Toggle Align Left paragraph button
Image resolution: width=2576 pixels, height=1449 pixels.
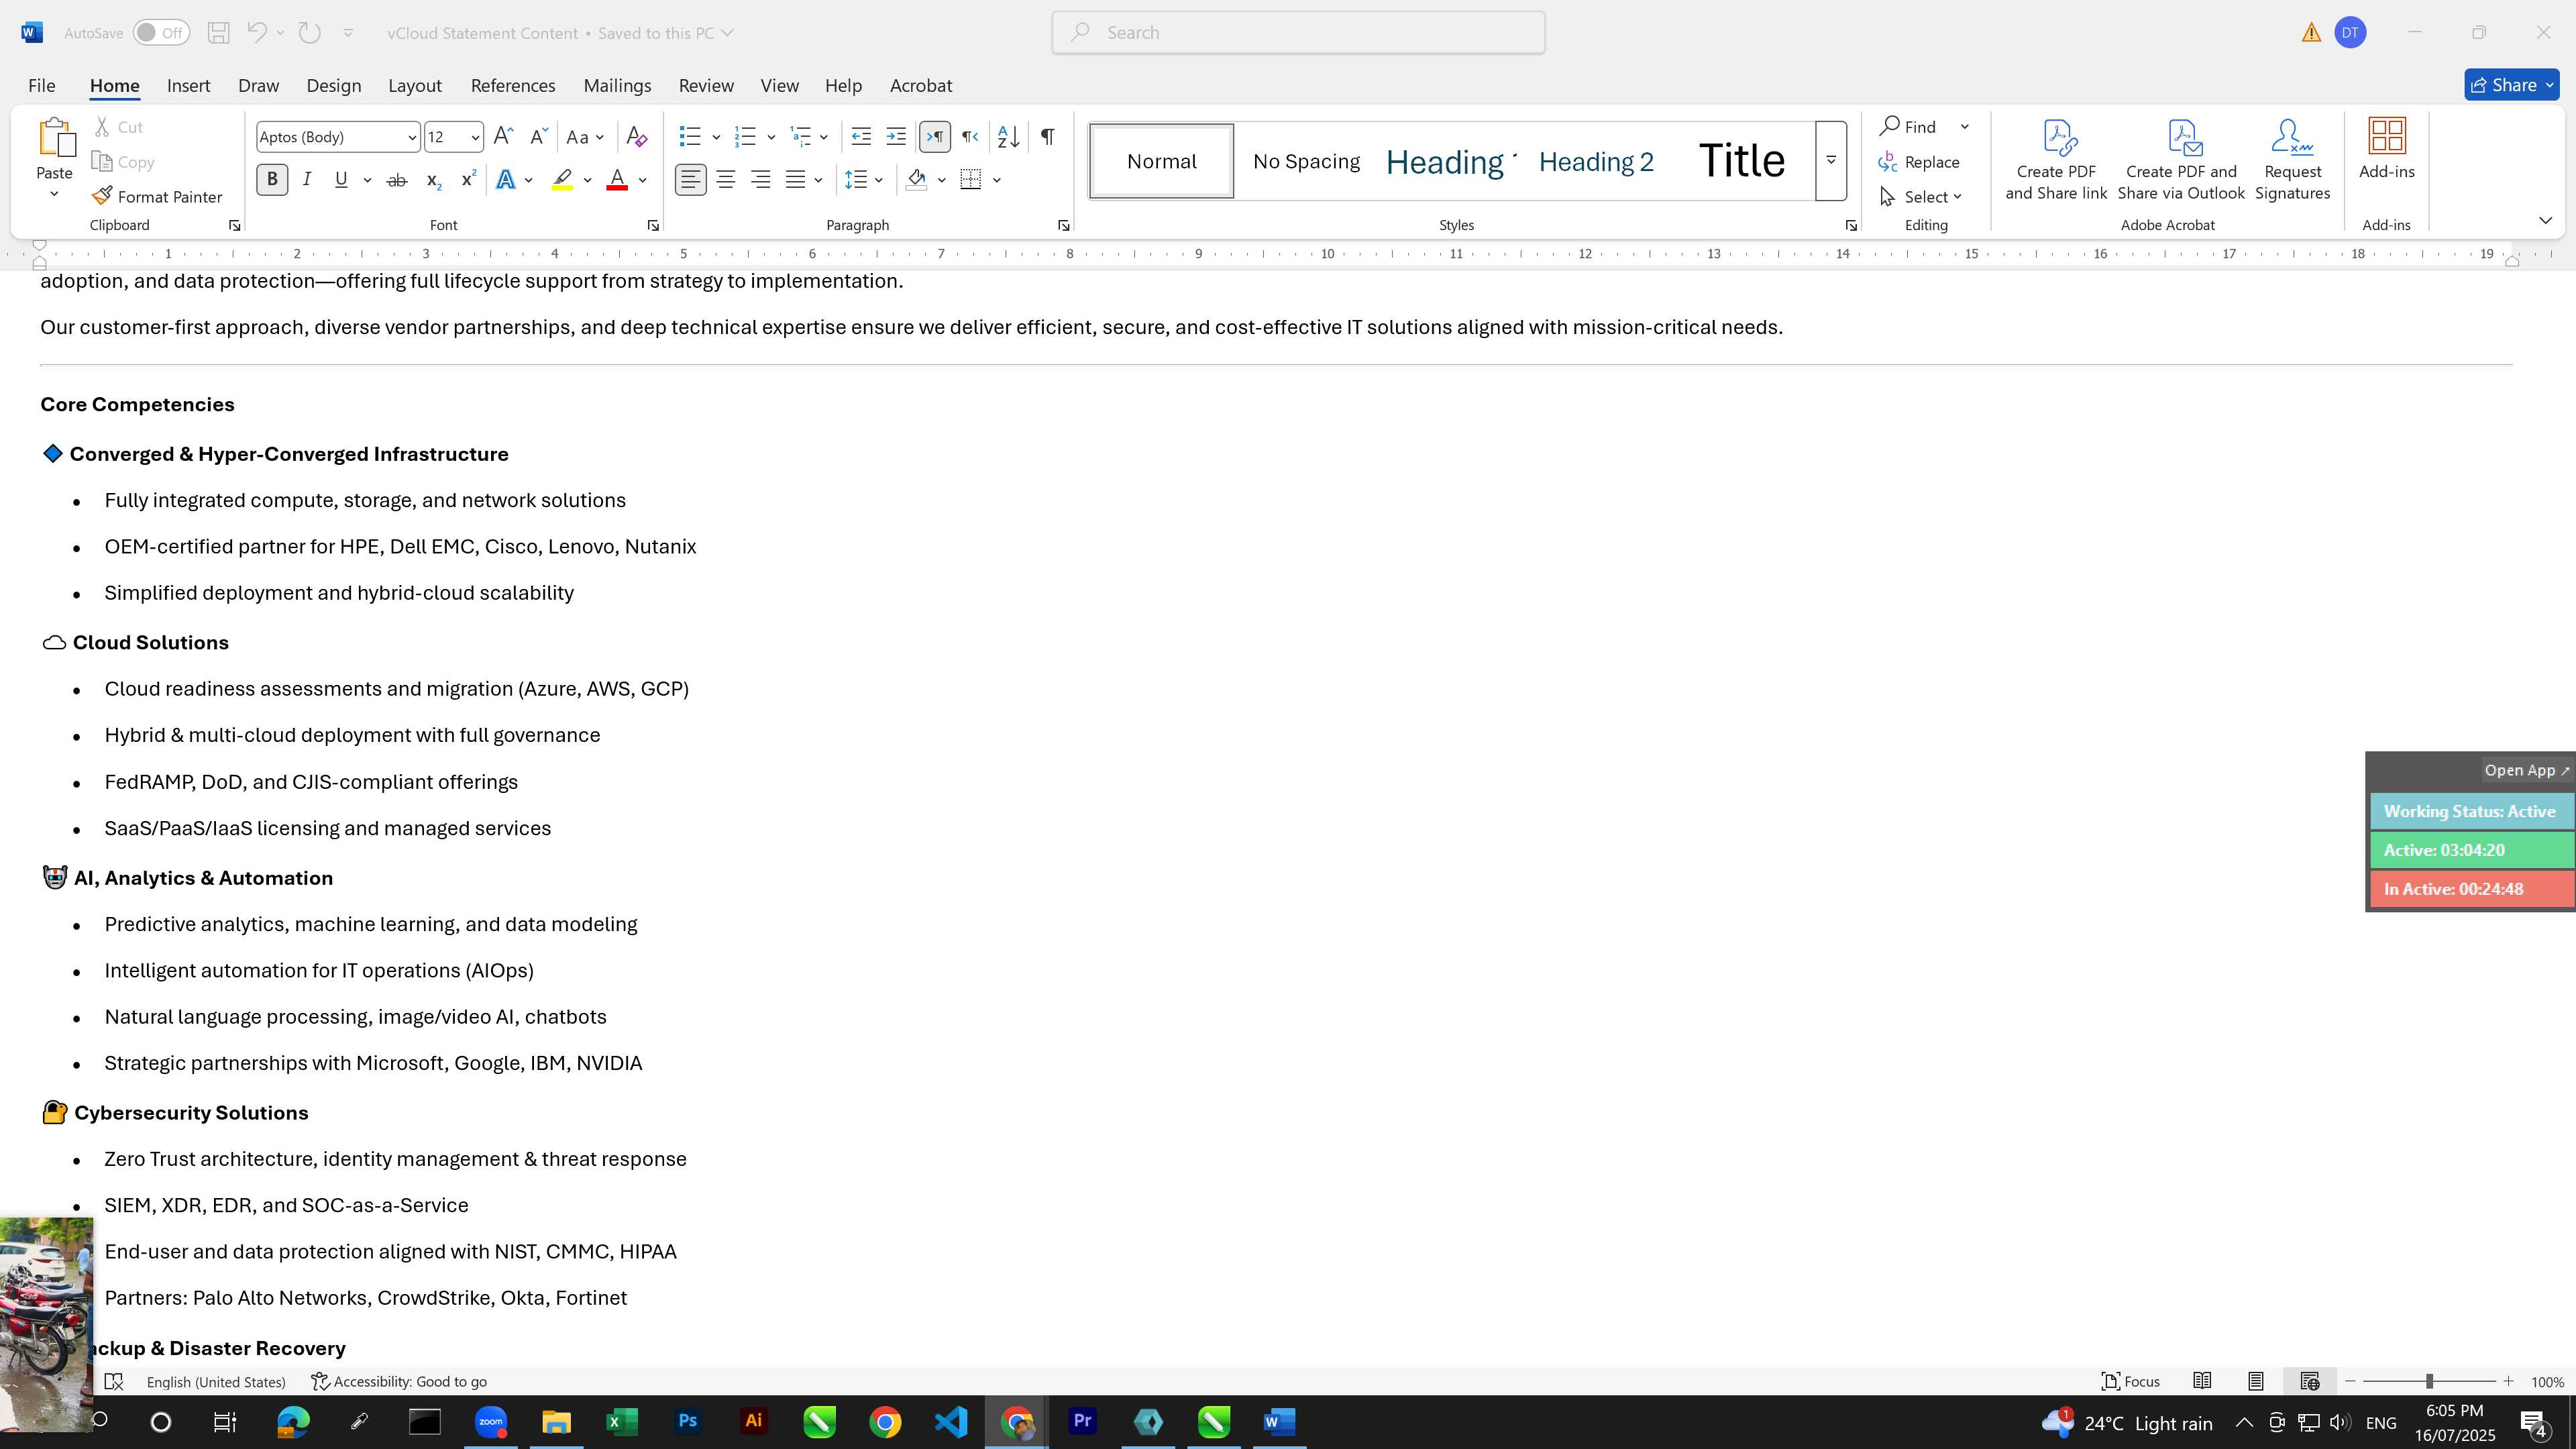click(690, 180)
